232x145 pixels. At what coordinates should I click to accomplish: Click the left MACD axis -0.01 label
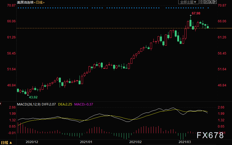[x=12, y=133]
